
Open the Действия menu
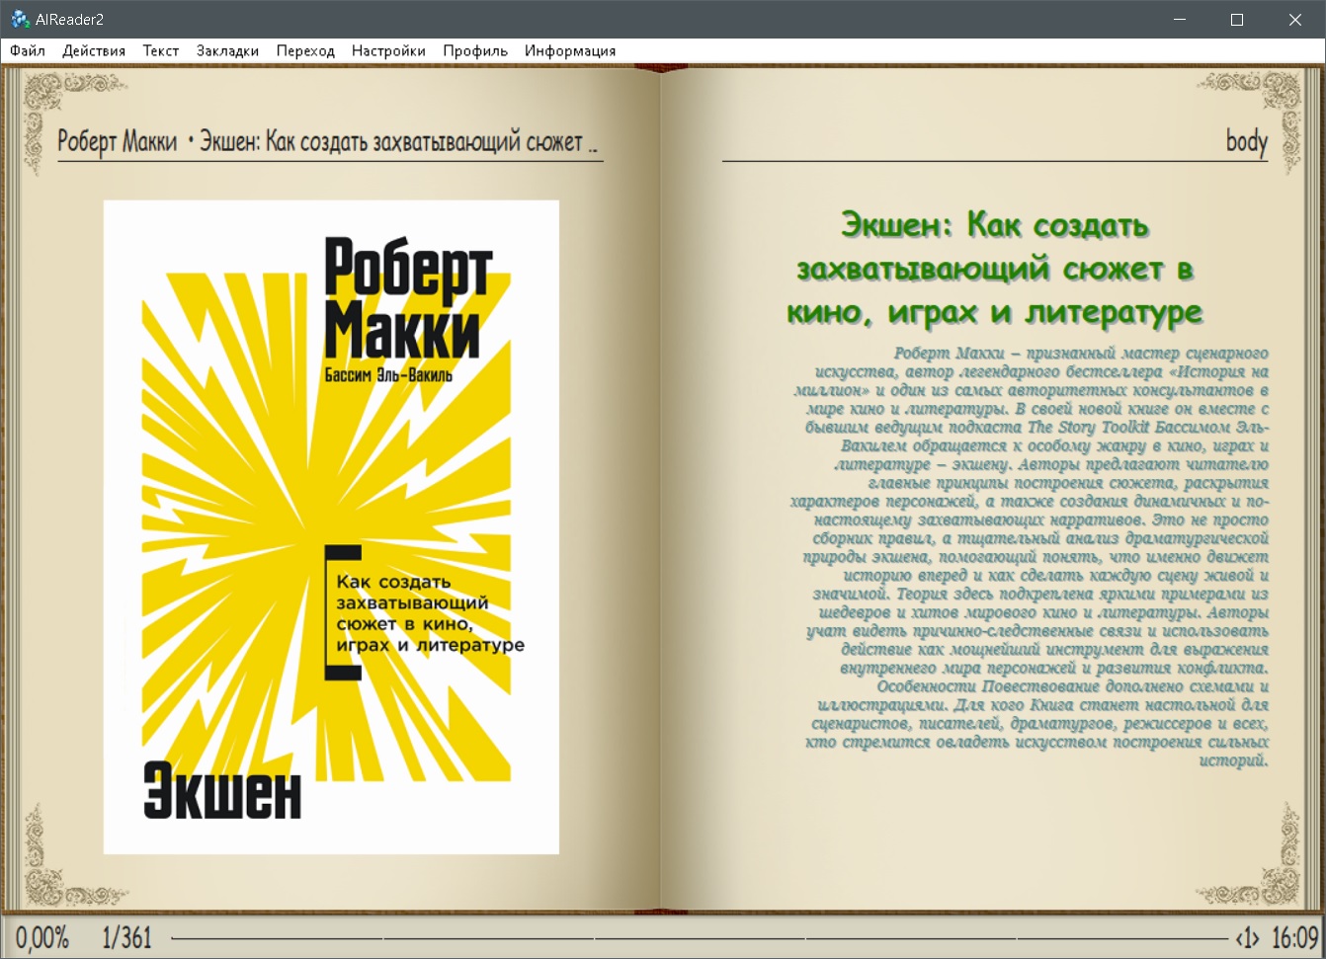coord(94,50)
